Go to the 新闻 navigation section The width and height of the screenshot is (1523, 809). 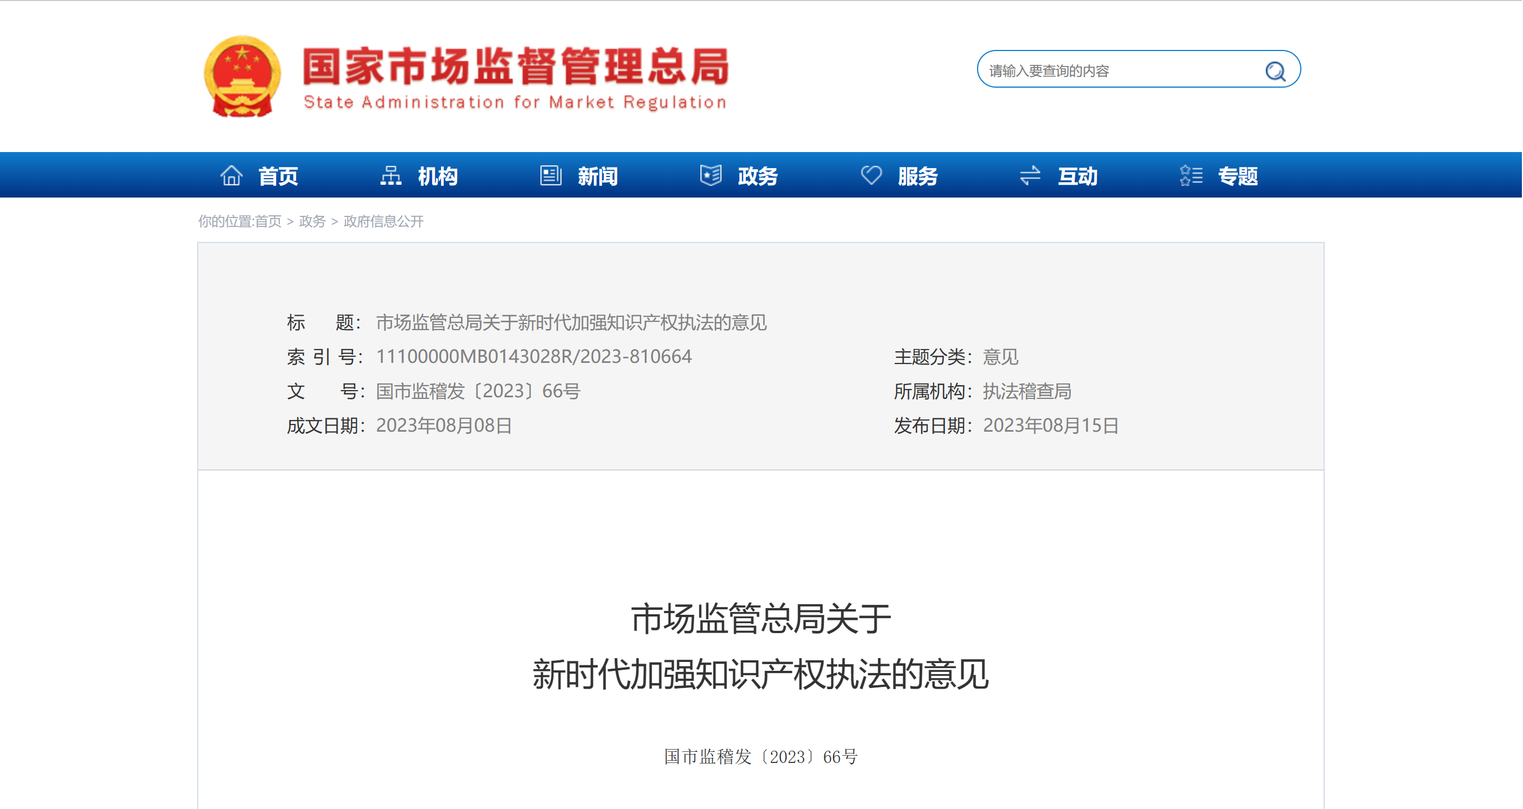(x=598, y=176)
